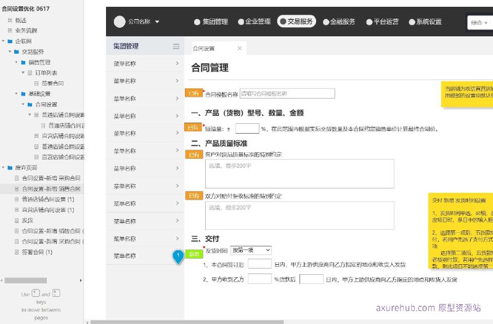Click the 已有 tag beside 合同模板名称
493x324 pixels.
tap(194, 93)
